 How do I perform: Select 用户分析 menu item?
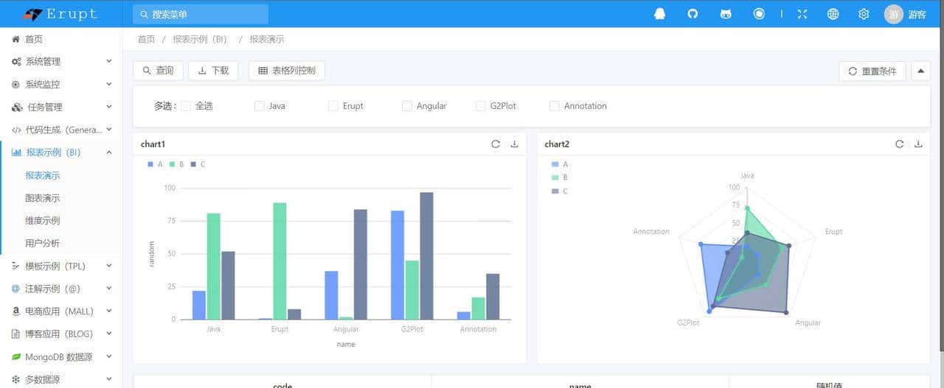(x=43, y=244)
